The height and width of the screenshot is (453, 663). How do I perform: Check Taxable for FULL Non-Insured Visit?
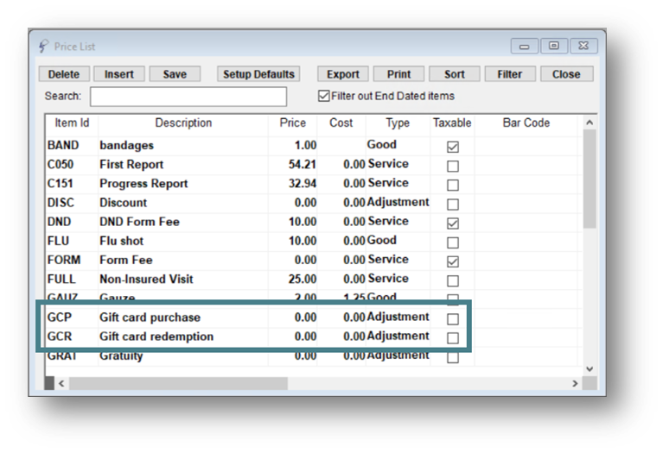point(453,280)
